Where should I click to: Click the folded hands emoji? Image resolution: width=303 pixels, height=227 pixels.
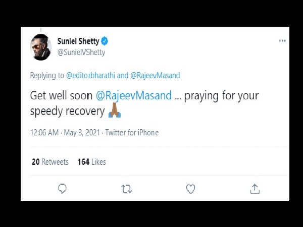[x=115, y=110]
